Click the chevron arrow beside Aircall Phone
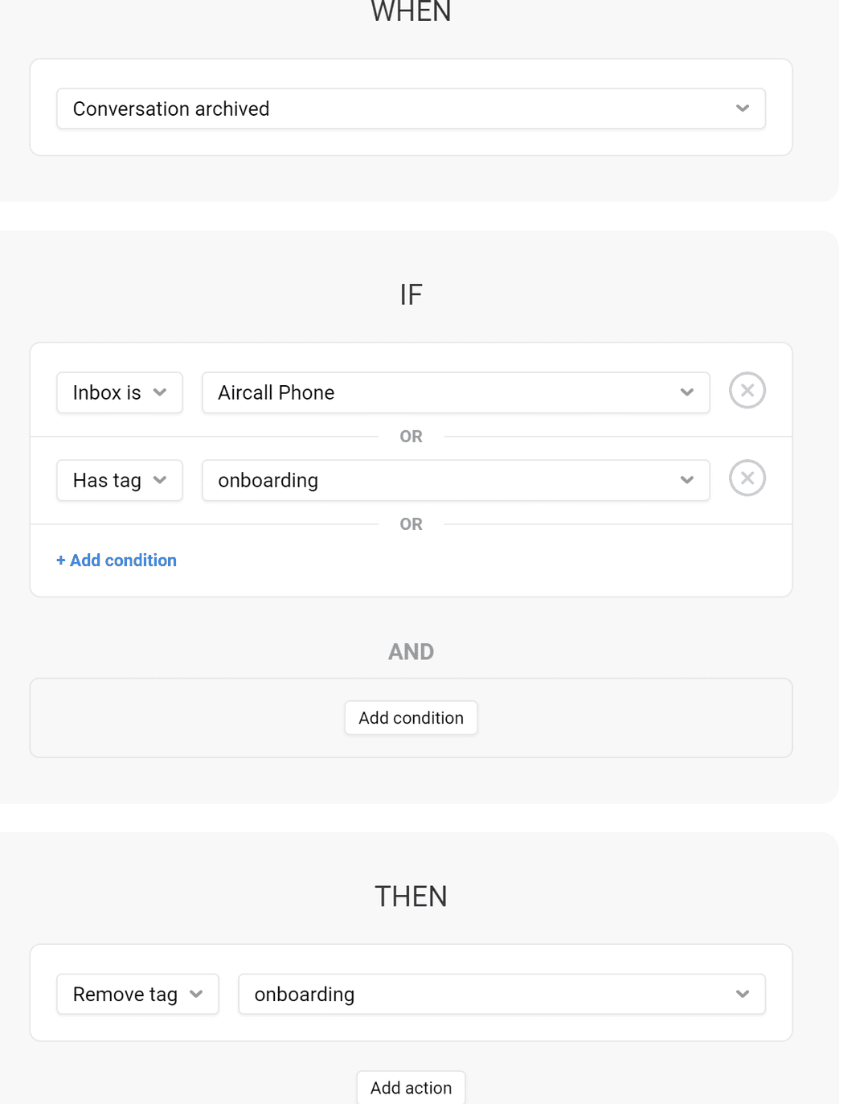This screenshot has width=868, height=1104. pos(686,392)
